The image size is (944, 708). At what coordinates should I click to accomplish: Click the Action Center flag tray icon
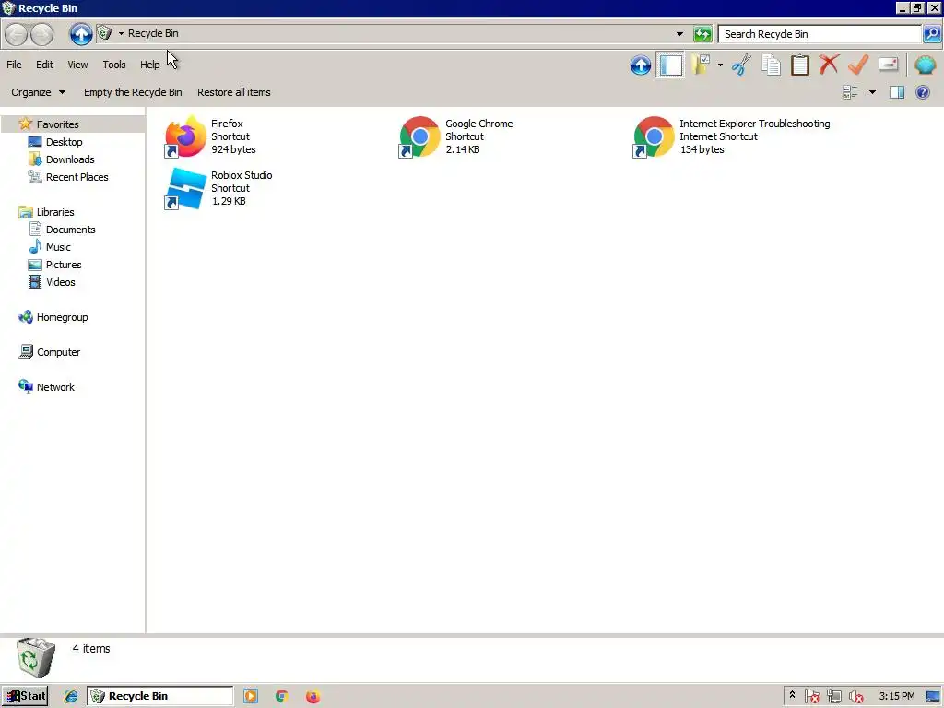click(811, 696)
